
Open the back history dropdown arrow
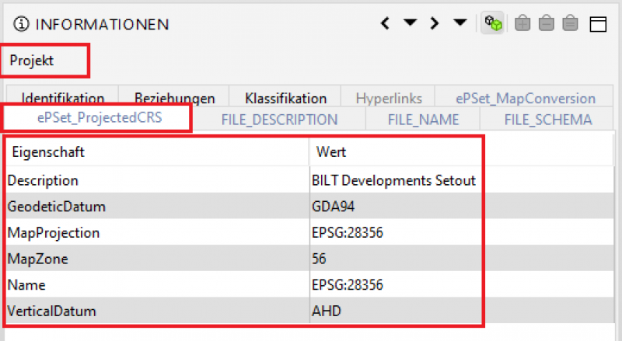tap(410, 23)
